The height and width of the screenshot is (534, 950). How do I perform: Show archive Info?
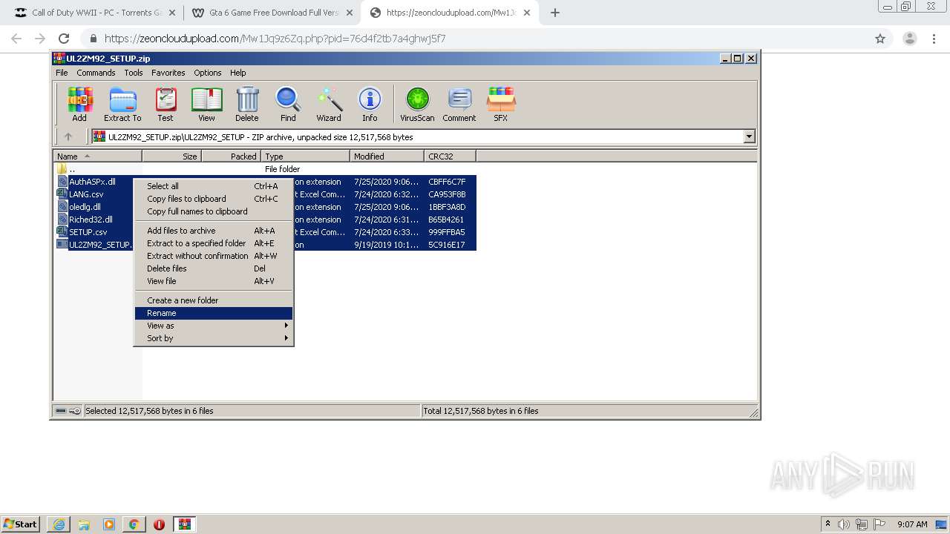tap(370, 104)
